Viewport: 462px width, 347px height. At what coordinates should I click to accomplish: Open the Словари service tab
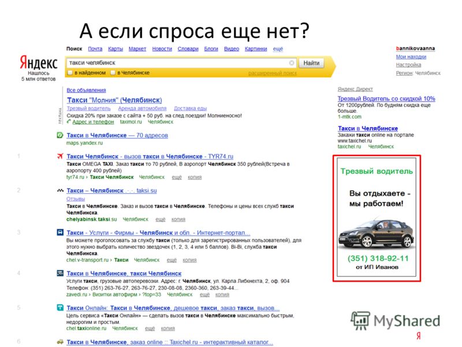pyautogui.click(x=188, y=49)
